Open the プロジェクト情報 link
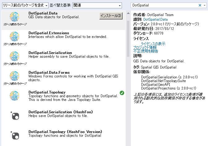This screenshot has height=146, width=208. click(x=145, y=47)
